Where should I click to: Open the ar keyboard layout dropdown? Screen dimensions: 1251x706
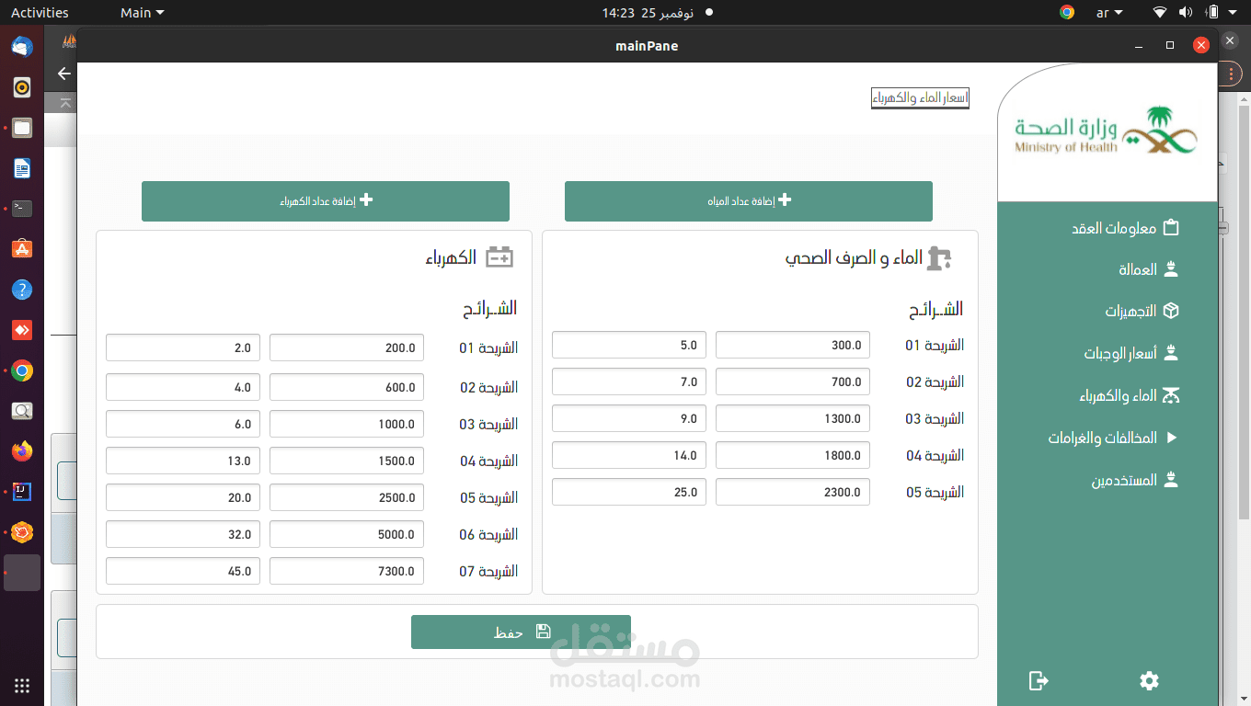1109,13
